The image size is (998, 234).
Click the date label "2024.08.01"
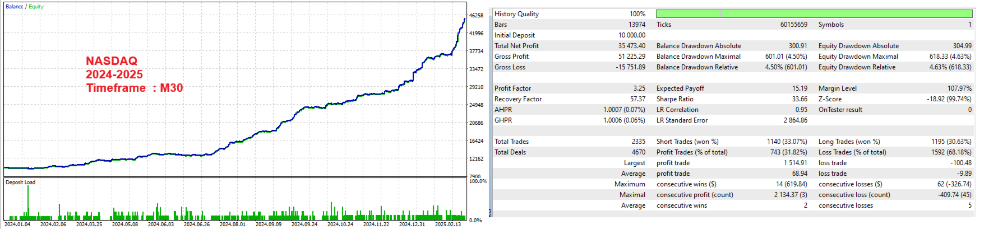(233, 224)
